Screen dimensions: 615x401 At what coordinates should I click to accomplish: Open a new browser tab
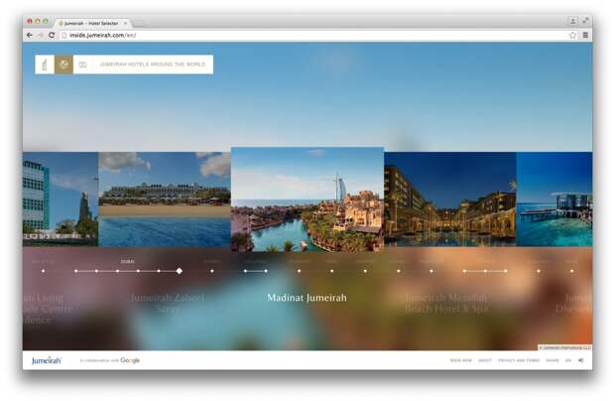pyautogui.click(x=139, y=24)
